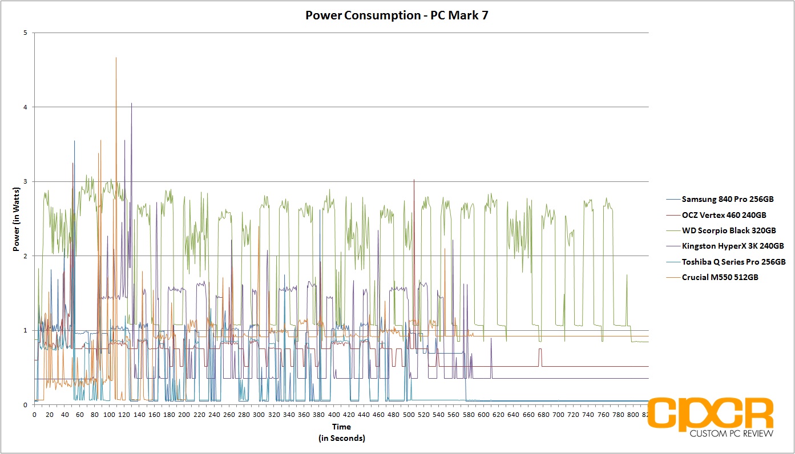This screenshot has width=795, height=454.
Task: Click the purple line swatch beside Kingston HyperX 3K
Action: (x=672, y=246)
